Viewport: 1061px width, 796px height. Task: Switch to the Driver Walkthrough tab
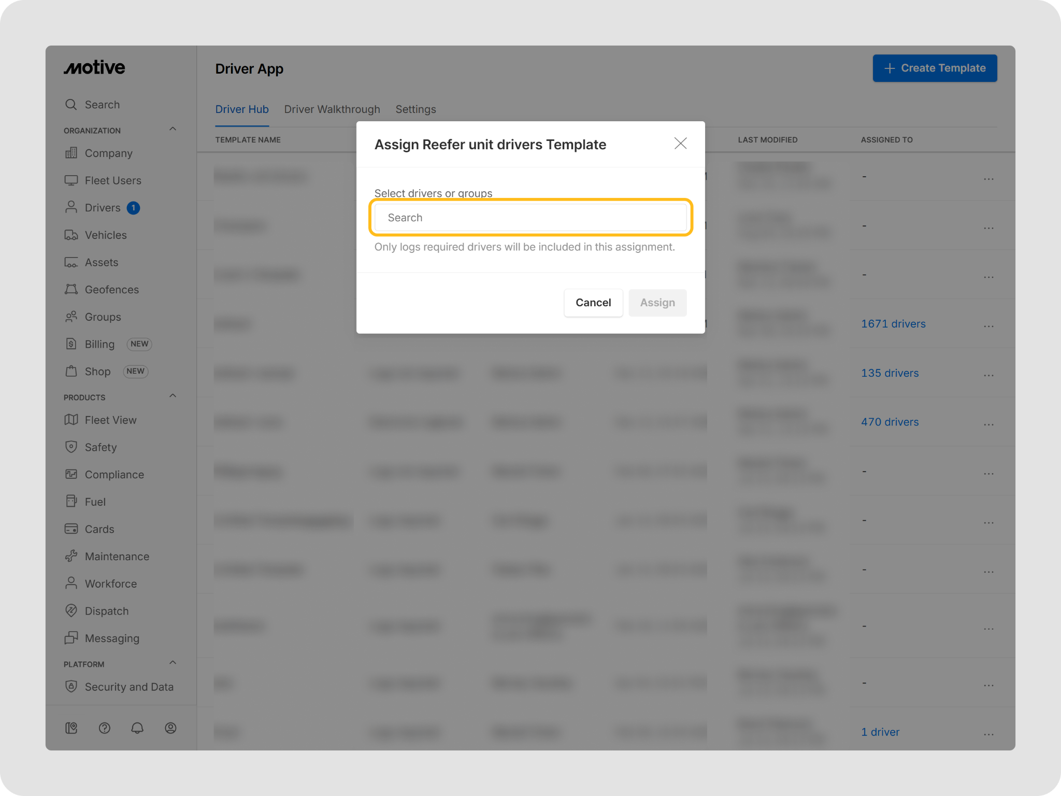click(x=332, y=109)
